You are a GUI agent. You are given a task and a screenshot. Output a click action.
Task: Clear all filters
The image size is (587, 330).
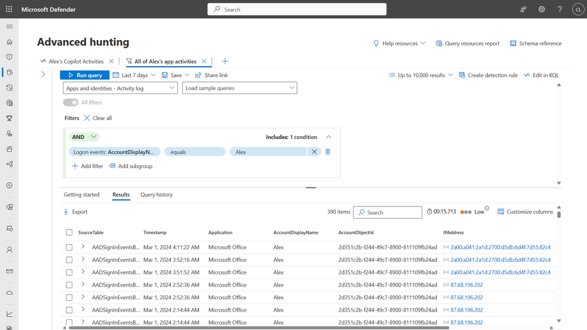tap(97, 118)
